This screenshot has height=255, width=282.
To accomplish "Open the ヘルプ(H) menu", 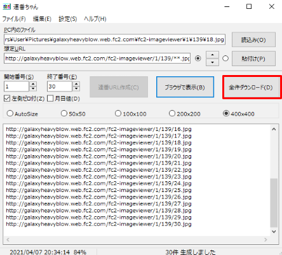I will click(x=95, y=19).
